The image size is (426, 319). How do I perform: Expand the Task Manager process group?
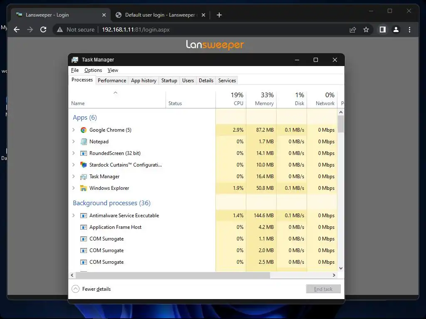click(x=73, y=177)
